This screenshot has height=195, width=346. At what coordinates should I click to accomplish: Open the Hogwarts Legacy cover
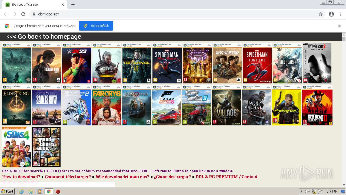tap(16, 63)
